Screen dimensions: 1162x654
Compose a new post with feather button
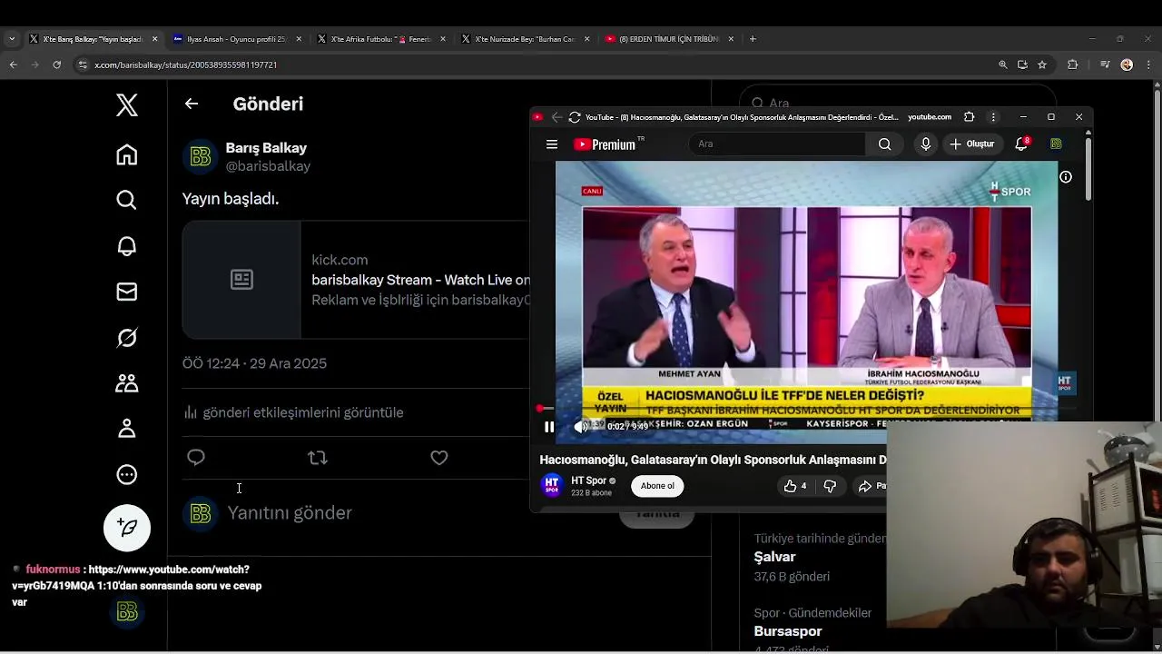pos(127,528)
